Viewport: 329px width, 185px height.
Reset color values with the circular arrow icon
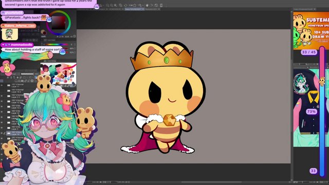click(x=74, y=36)
